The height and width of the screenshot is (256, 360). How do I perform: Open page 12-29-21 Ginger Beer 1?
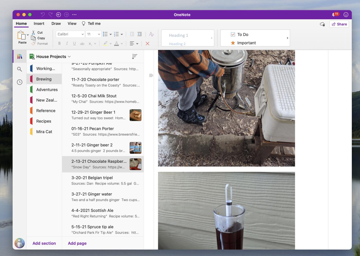pyautogui.click(x=103, y=115)
